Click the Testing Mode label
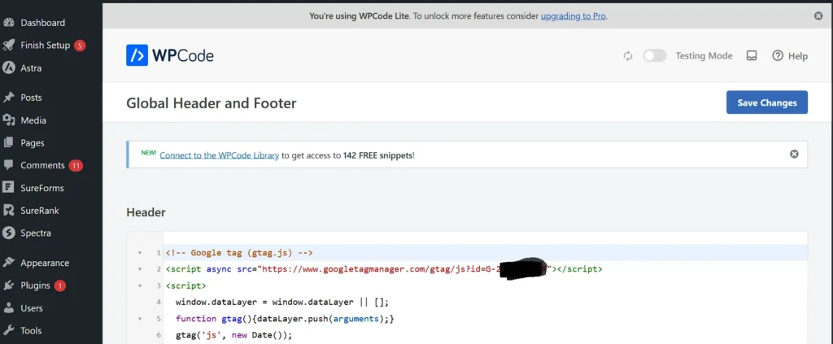The height and width of the screenshot is (344, 833). (x=704, y=56)
